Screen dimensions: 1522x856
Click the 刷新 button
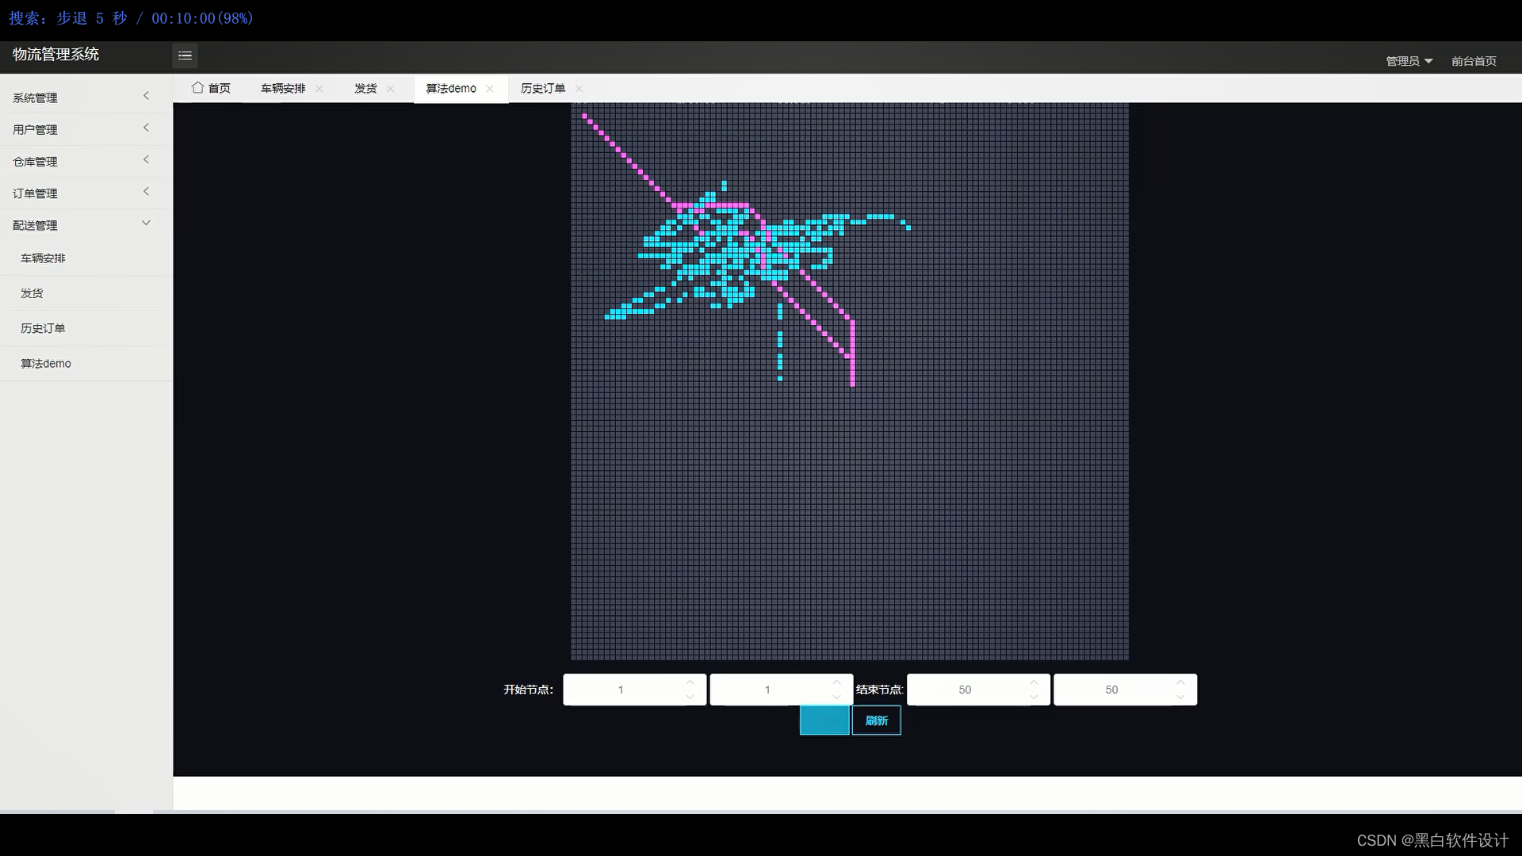tap(876, 720)
